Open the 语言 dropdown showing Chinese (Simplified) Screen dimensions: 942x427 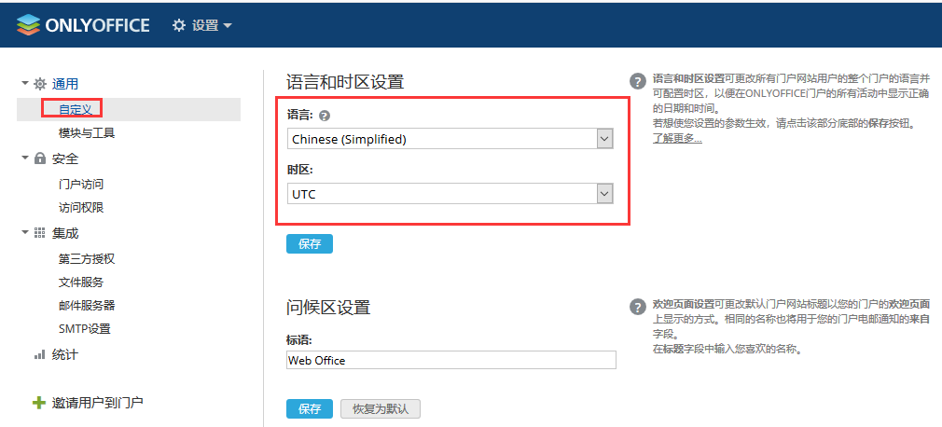450,139
